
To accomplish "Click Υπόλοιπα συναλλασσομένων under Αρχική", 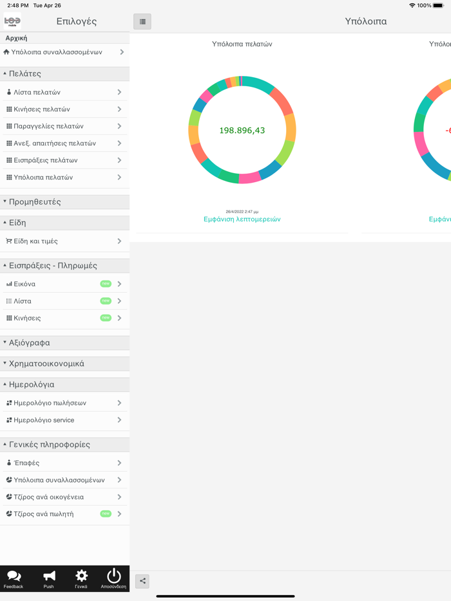I will (x=64, y=52).
